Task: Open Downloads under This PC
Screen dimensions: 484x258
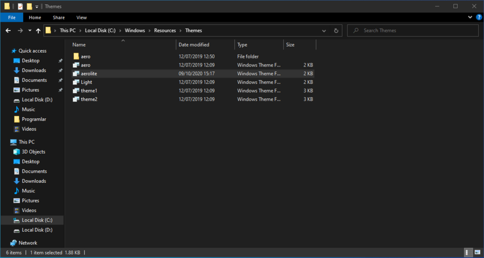Action: click(34, 181)
